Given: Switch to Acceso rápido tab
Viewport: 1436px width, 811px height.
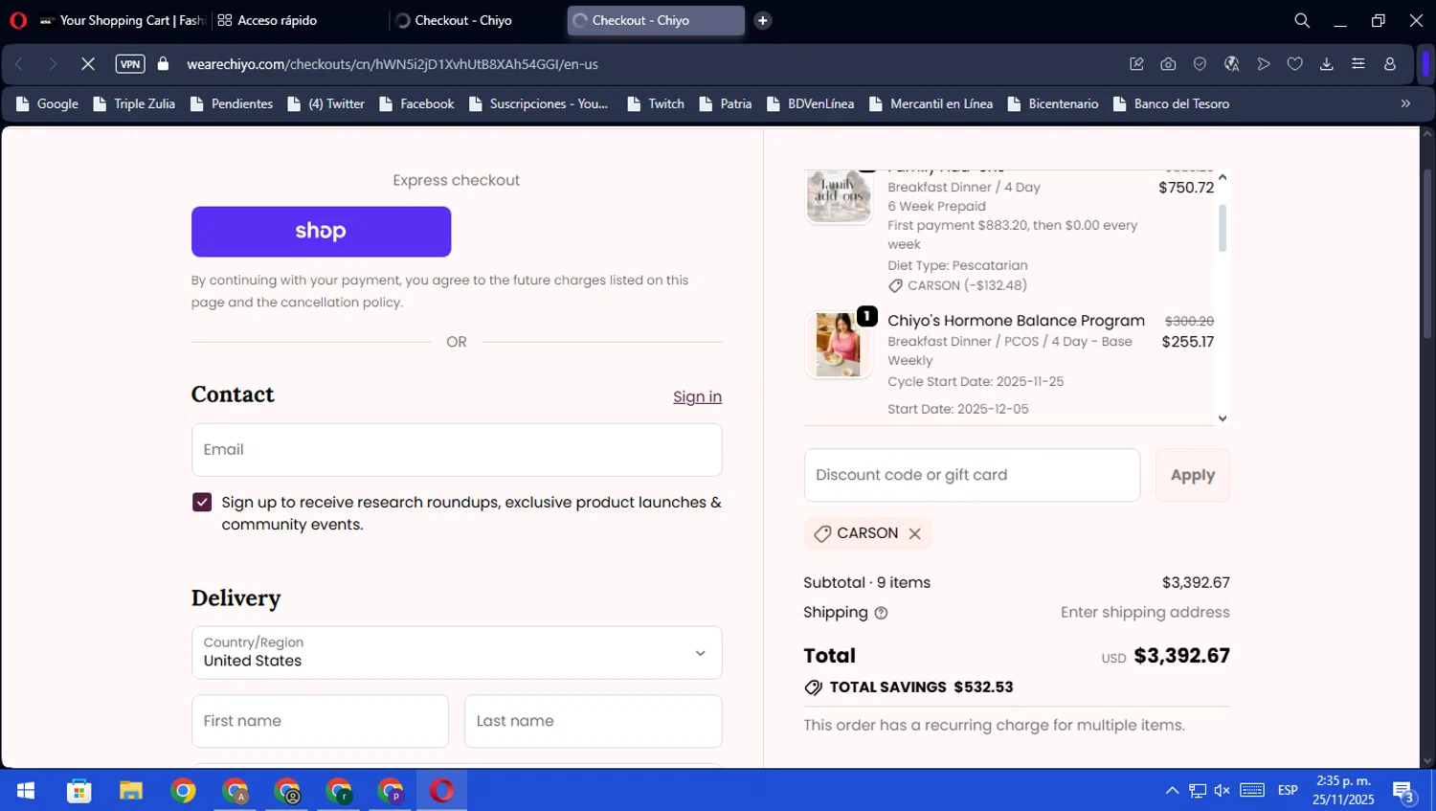Looking at the screenshot, I should click(300, 20).
